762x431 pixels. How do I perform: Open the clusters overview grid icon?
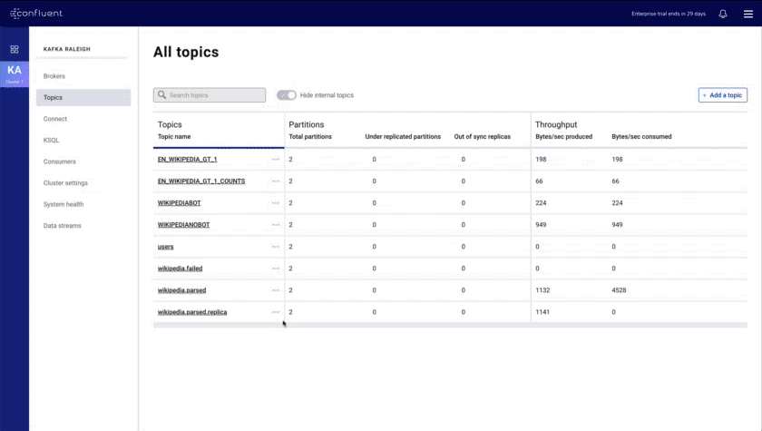point(15,49)
